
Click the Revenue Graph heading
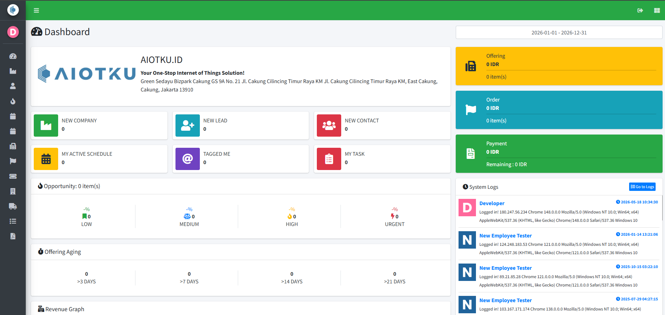(61, 309)
